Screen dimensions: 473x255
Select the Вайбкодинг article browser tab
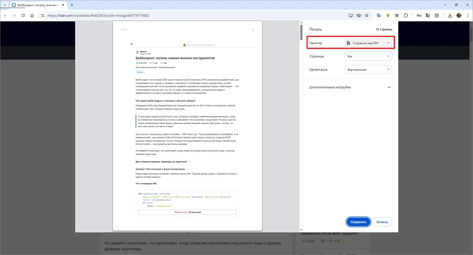coord(38,5)
